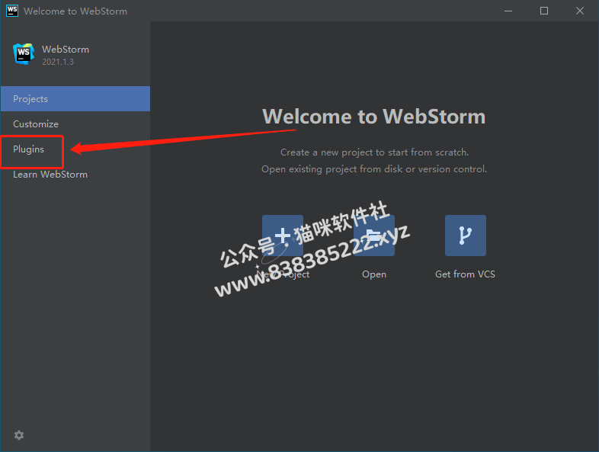Select the Projects tab
The height and width of the screenshot is (452, 599).
pyautogui.click(x=75, y=98)
